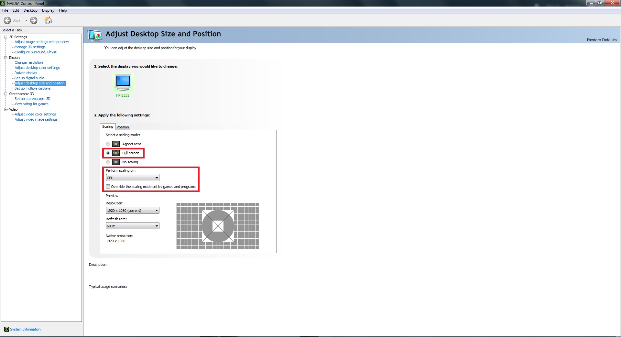Click the Full-screen scaling mode icon
Viewport: 621px width, 337px height.
click(x=116, y=153)
